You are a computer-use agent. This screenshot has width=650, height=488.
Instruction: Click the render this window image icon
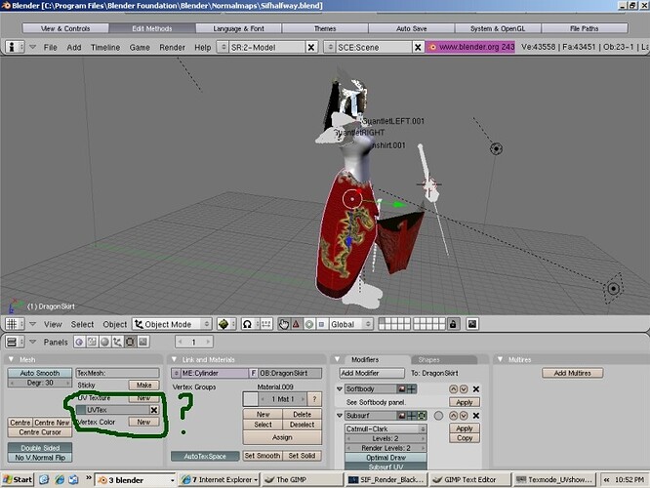(472, 324)
